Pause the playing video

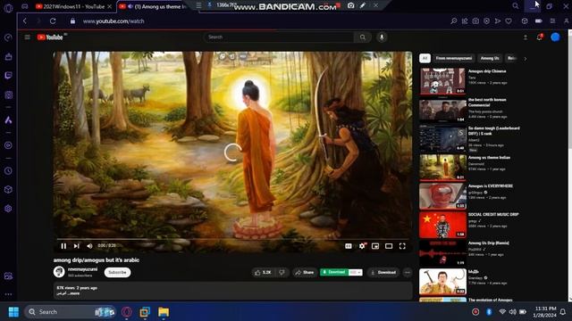click(x=63, y=246)
